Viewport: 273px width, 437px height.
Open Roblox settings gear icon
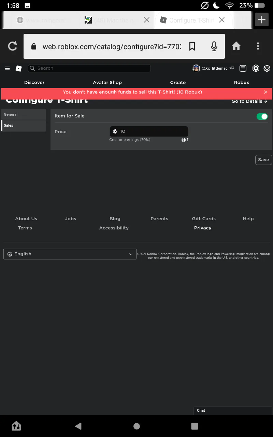pyautogui.click(x=267, y=68)
